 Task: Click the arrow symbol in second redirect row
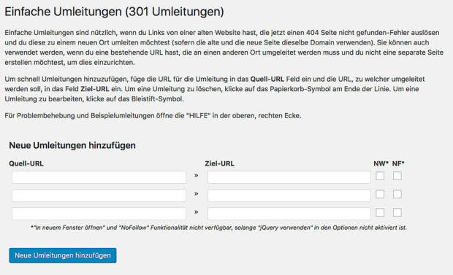coord(197,193)
